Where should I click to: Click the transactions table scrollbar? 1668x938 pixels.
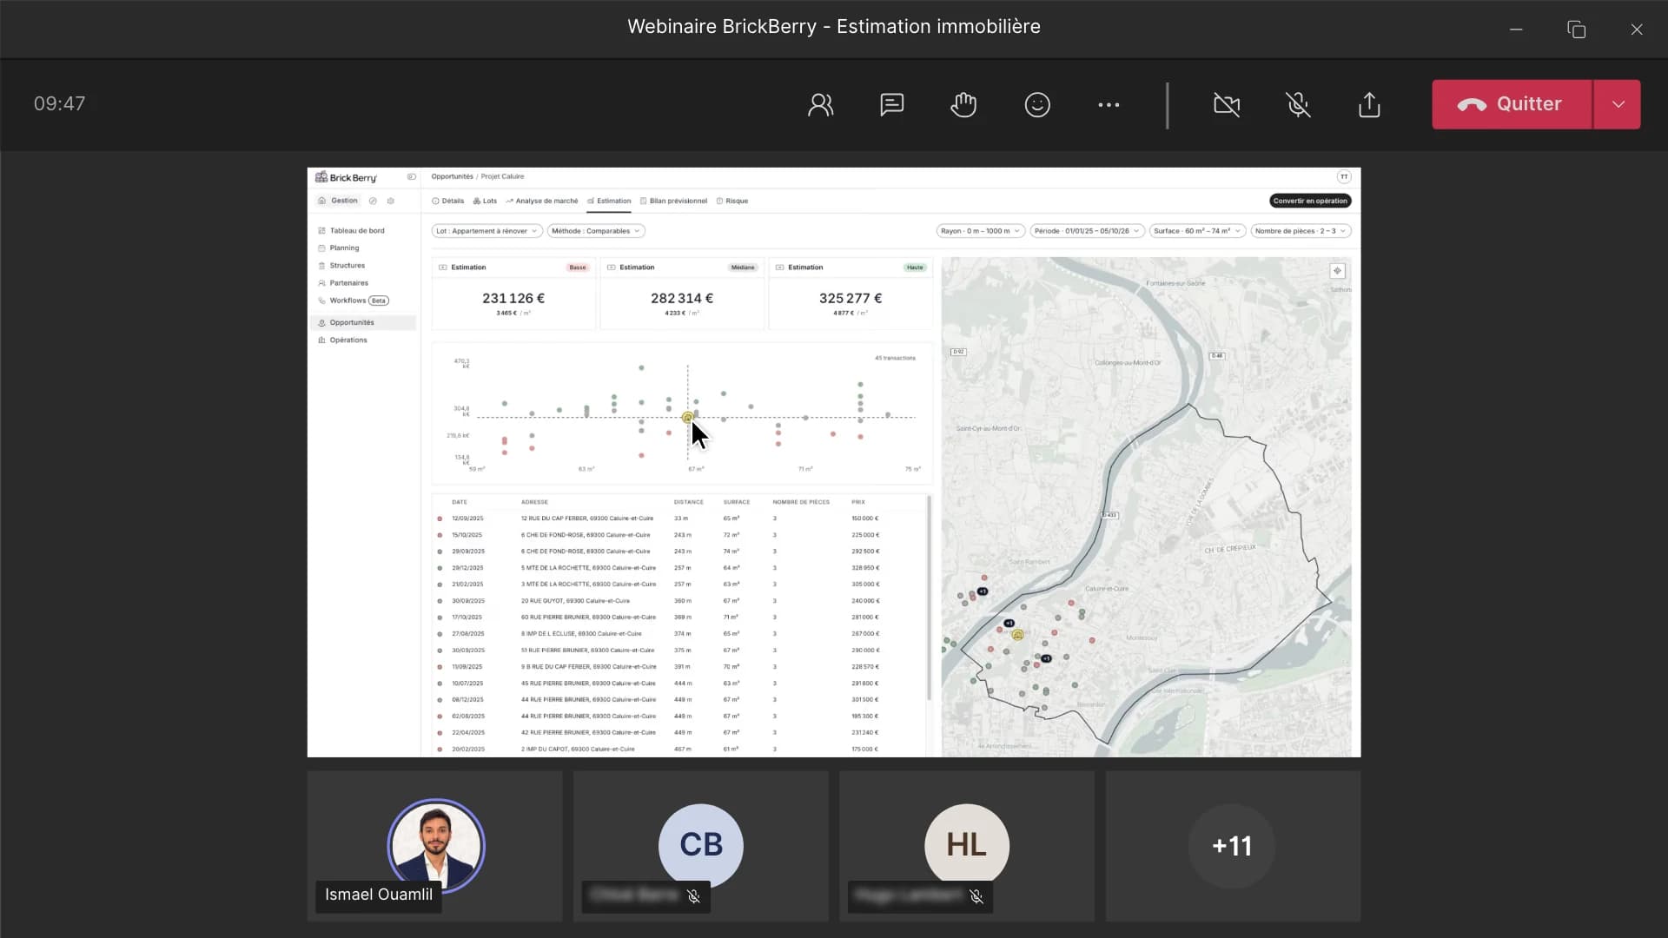point(929,598)
